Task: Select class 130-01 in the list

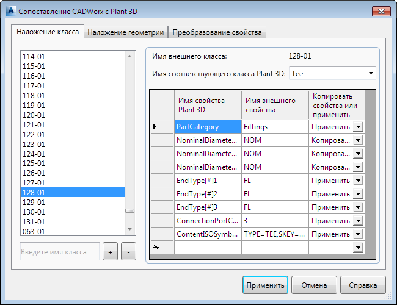Action: pos(73,212)
